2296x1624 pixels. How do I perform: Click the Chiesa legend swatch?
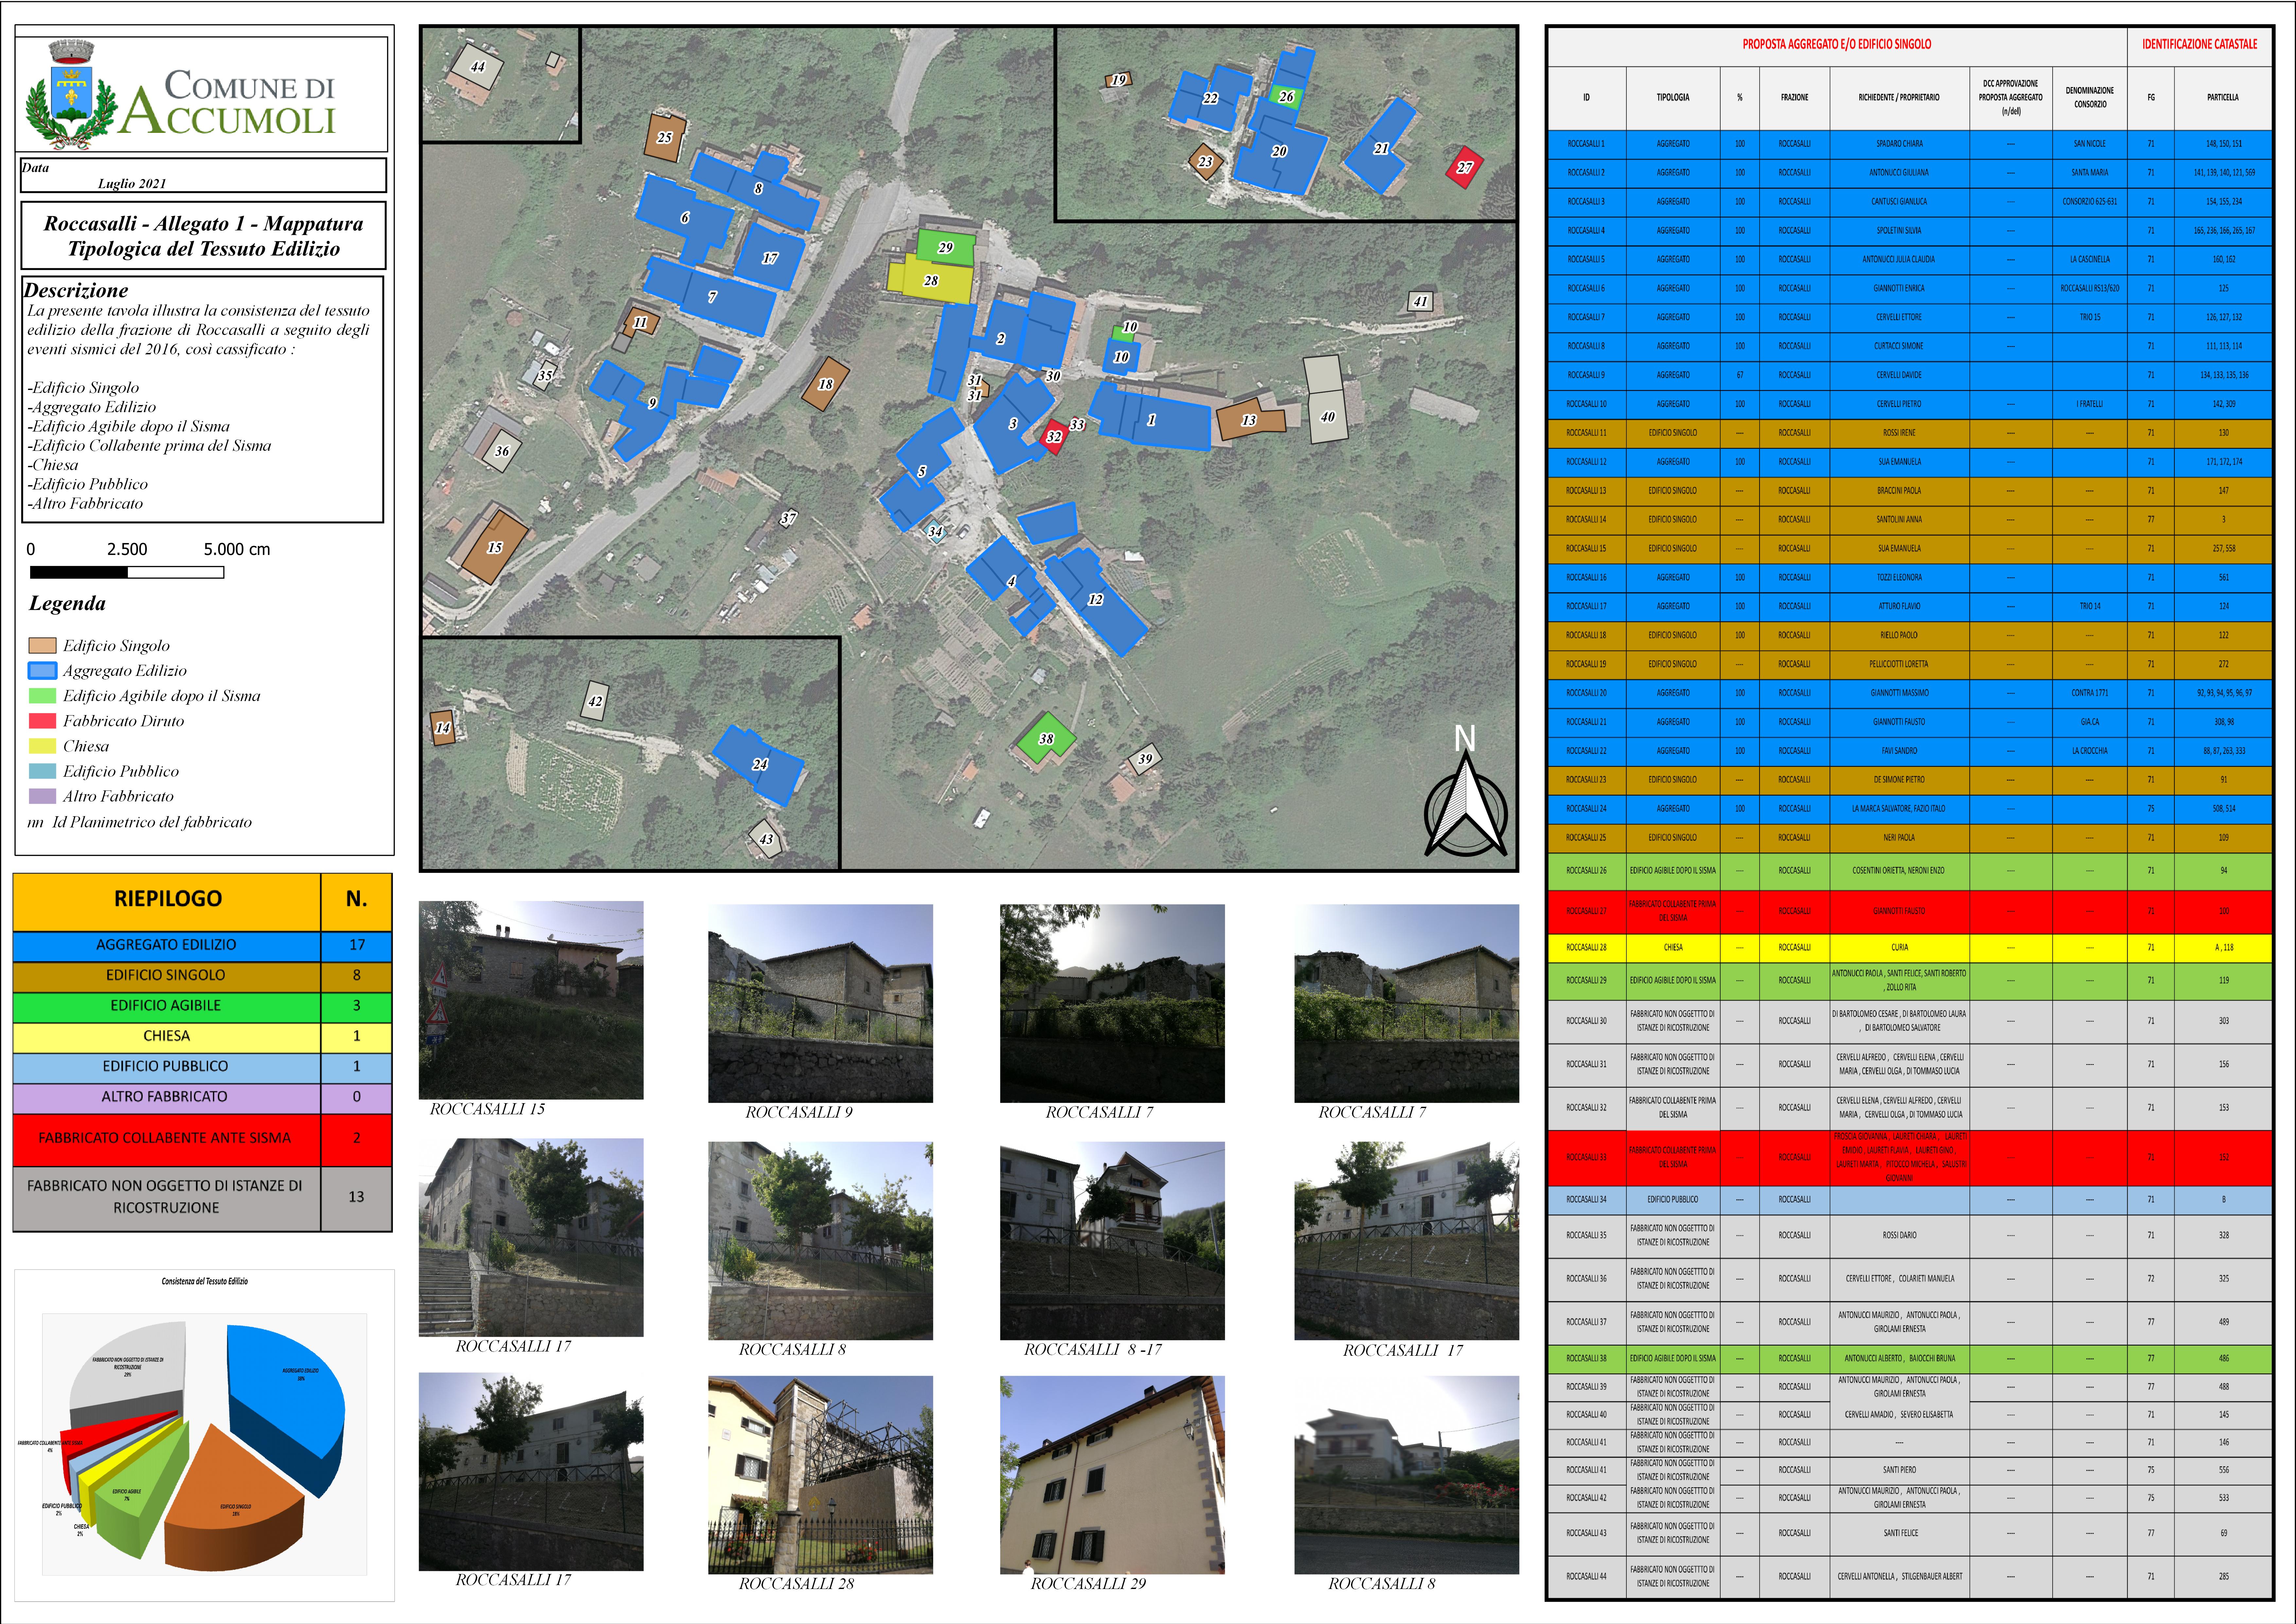click(x=42, y=746)
